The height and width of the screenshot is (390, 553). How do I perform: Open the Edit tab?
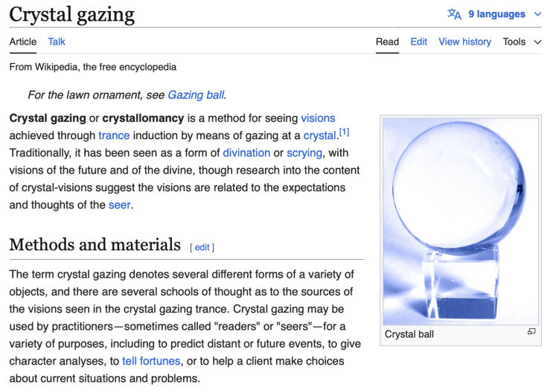(418, 42)
